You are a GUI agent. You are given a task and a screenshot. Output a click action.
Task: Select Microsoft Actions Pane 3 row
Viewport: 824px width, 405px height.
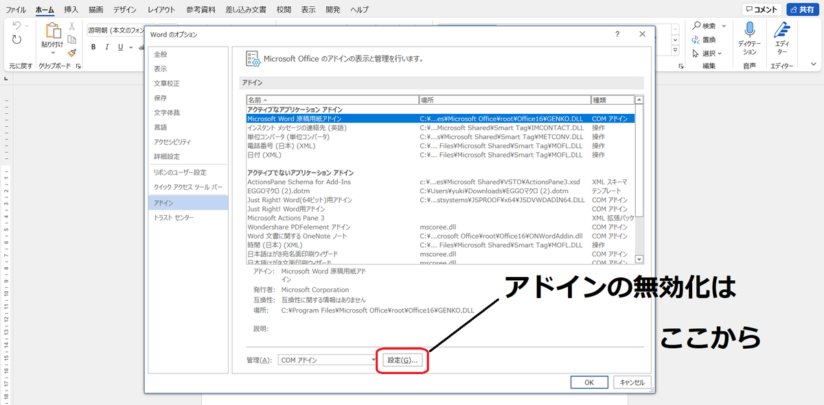coord(440,218)
